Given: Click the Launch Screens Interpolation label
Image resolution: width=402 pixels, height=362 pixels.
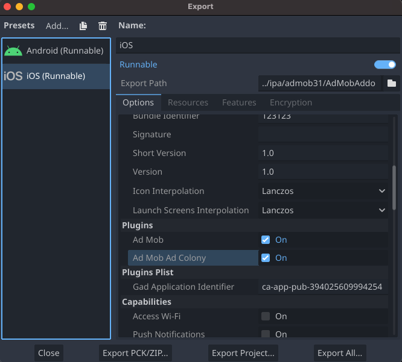Looking at the screenshot, I should 191,210.
